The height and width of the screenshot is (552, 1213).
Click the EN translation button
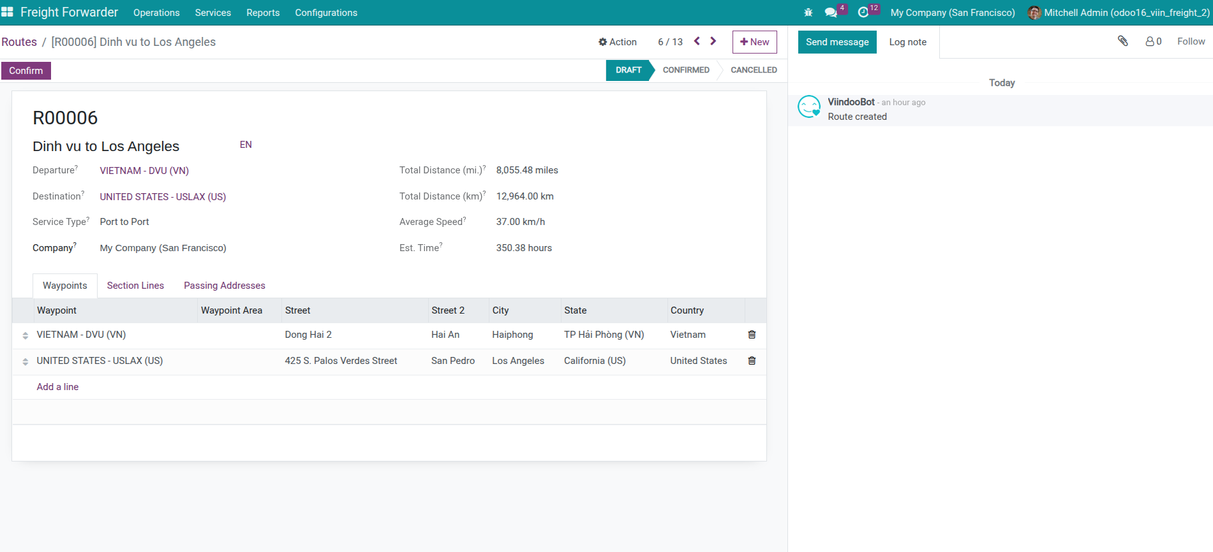click(246, 145)
